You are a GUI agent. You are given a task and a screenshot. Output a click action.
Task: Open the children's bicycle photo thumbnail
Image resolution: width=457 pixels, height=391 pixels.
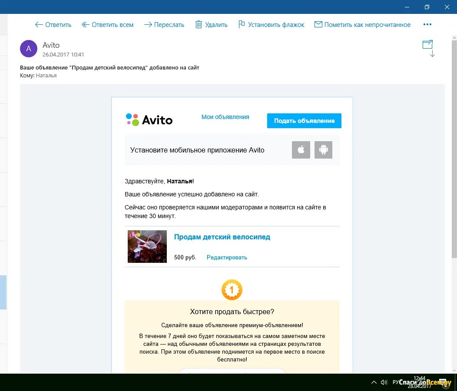[x=147, y=246]
